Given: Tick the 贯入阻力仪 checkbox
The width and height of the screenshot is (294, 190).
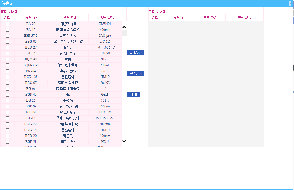Looking at the screenshot, I should point(7,53).
